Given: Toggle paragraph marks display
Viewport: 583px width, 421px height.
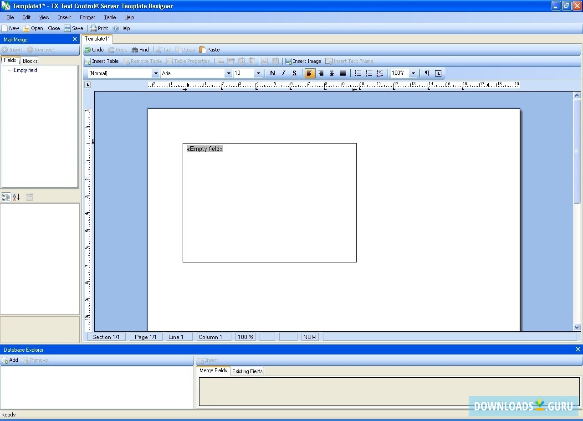Looking at the screenshot, I should (x=427, y=73).
